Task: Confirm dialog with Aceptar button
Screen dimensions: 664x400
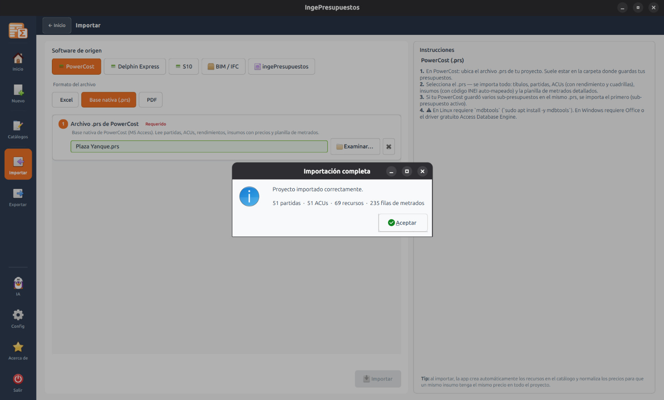Action: (x=403, y=223)
